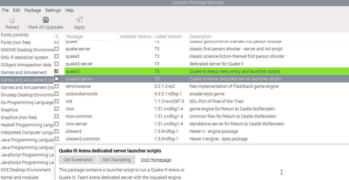This screenshot has width=349, height=180.
Task: Open the Visit Homepage link
Action: pos(156,160)
